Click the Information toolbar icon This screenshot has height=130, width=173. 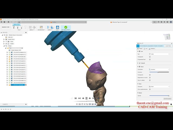pyautogui.click(x=41, y=27)
